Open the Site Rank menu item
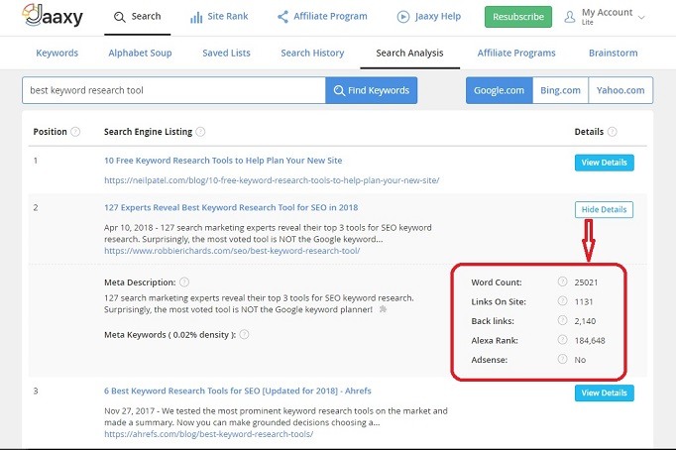The height and width of the screenshot is (450, 676). click(x=219, y=17)
